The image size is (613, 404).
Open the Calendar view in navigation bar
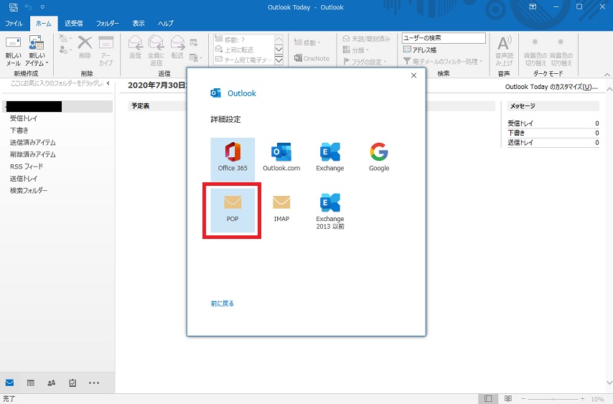click(x=31, y=383)
